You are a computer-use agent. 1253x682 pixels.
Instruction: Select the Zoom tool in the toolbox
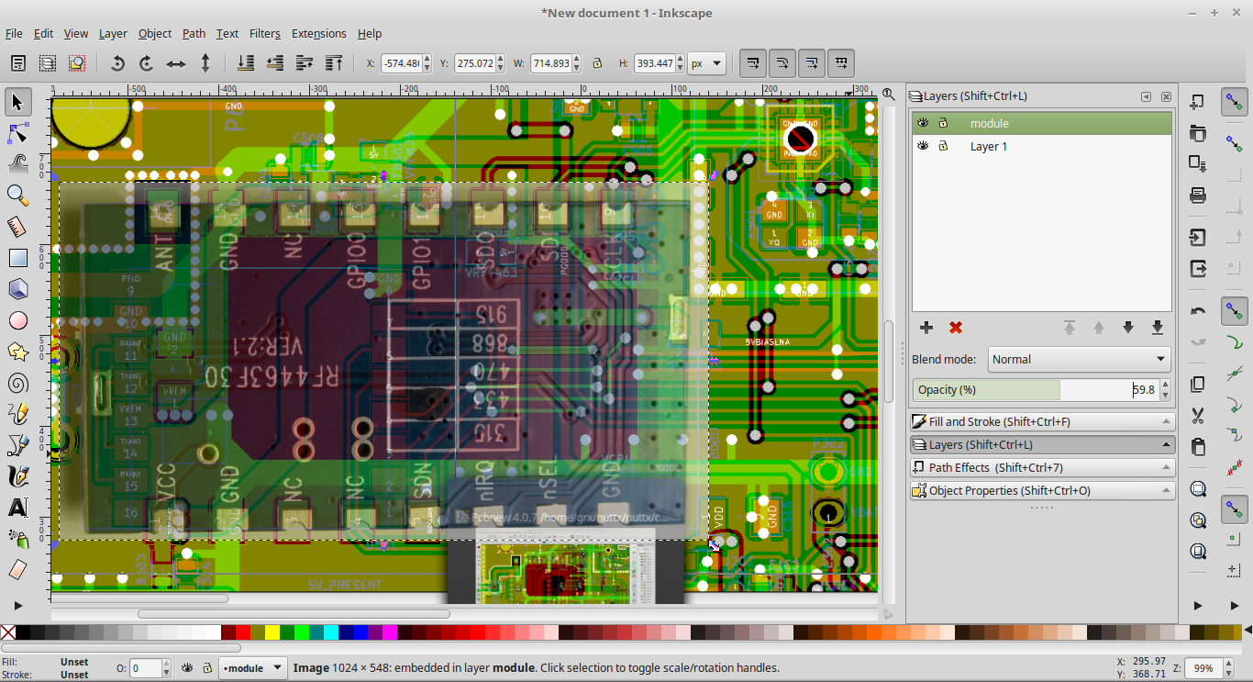click(x=17, y=195)
